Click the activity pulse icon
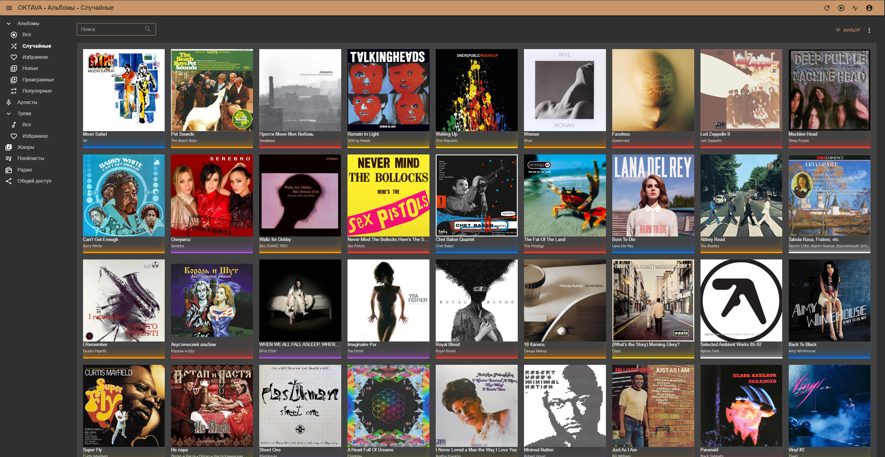This screenshot has width=885, height=457. 854,8
